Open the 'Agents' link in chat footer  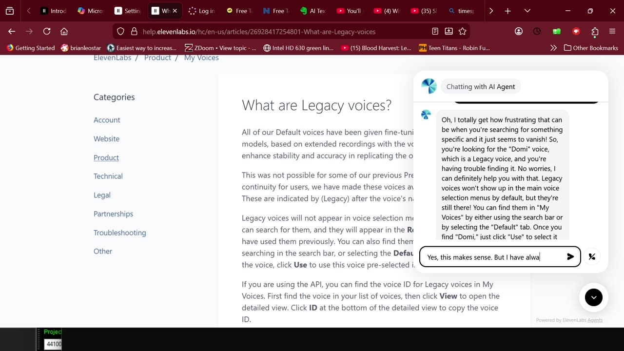(595, 320)
